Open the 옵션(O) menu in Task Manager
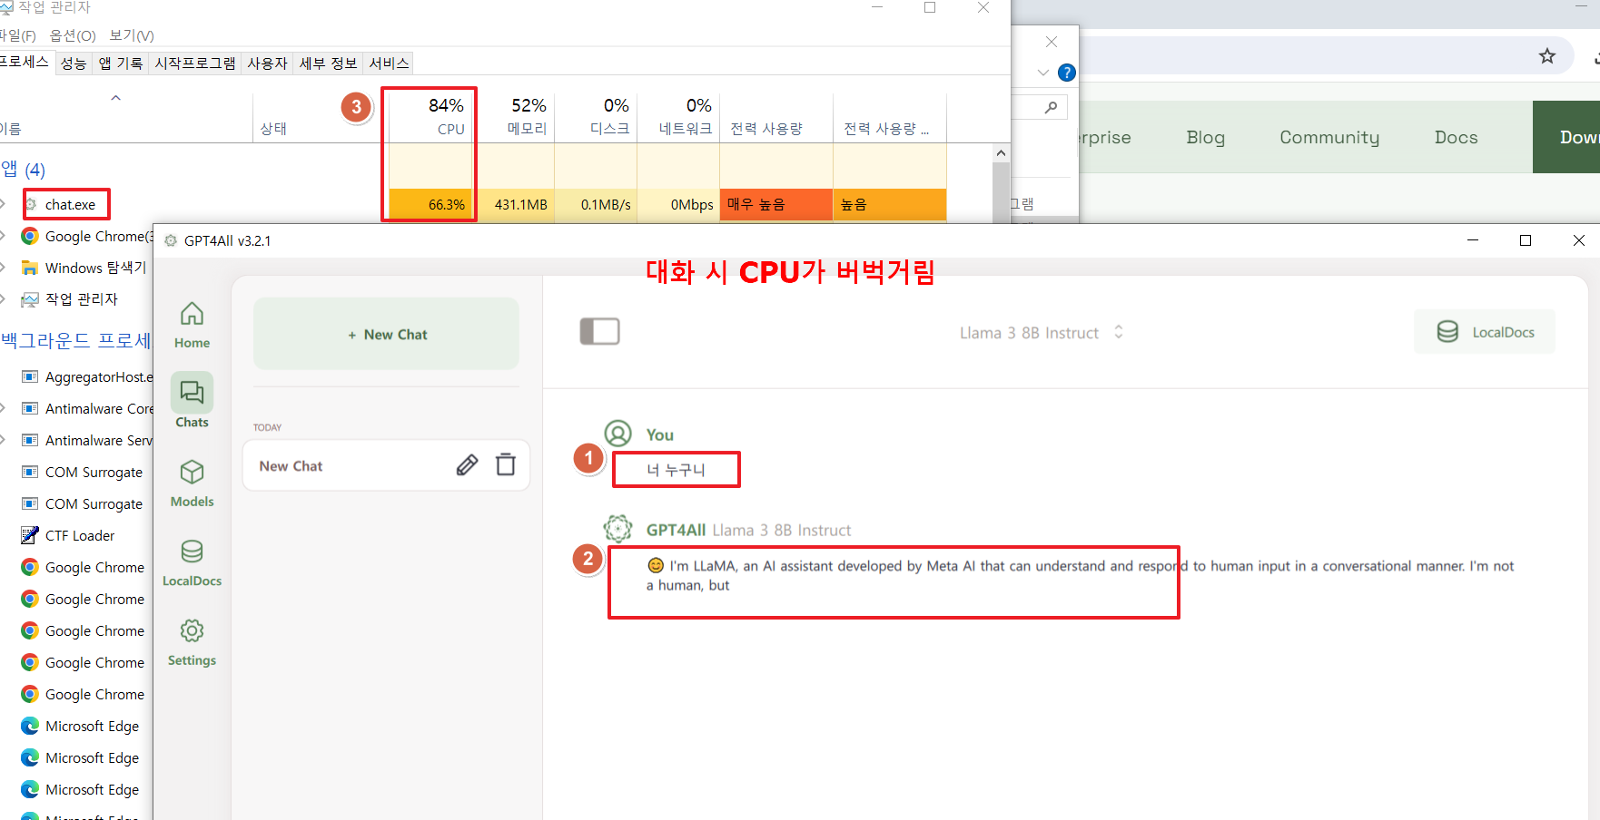This screenshot has width=1600, height=820. pyautogui.click(x=73, y=35)
